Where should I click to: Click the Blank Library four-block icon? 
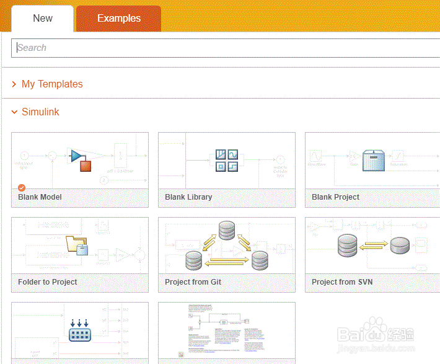pos(227,161)
